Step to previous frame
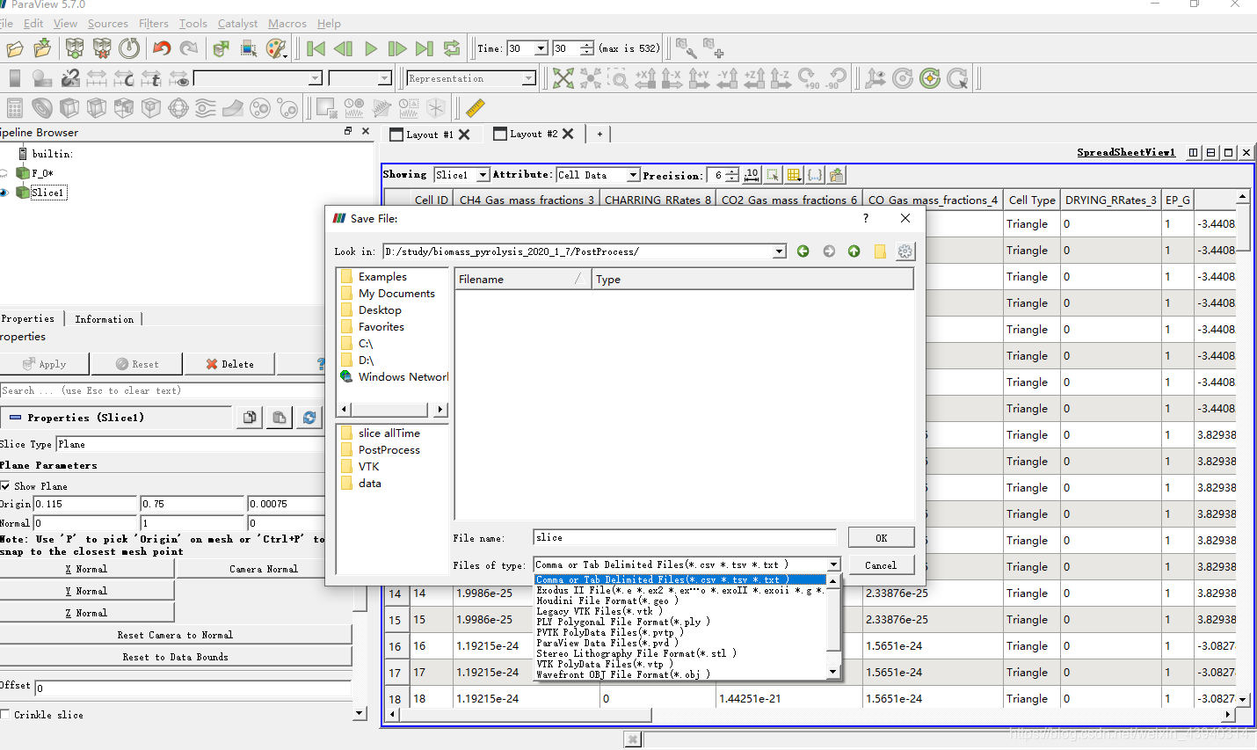1257x750 pixels. tap(344, 49)
